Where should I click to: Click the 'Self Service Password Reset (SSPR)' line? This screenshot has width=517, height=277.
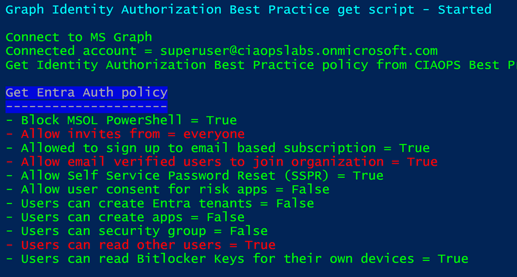click(194, 176)
